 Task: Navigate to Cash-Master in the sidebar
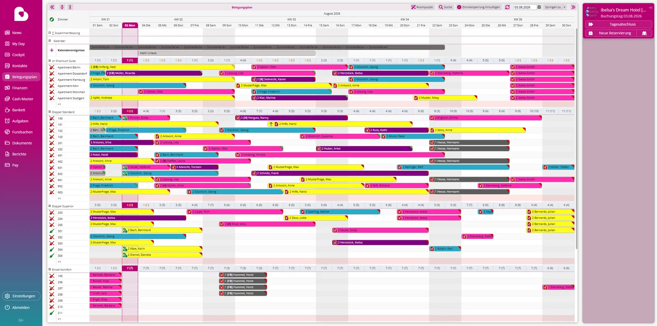tap(23, 99)
